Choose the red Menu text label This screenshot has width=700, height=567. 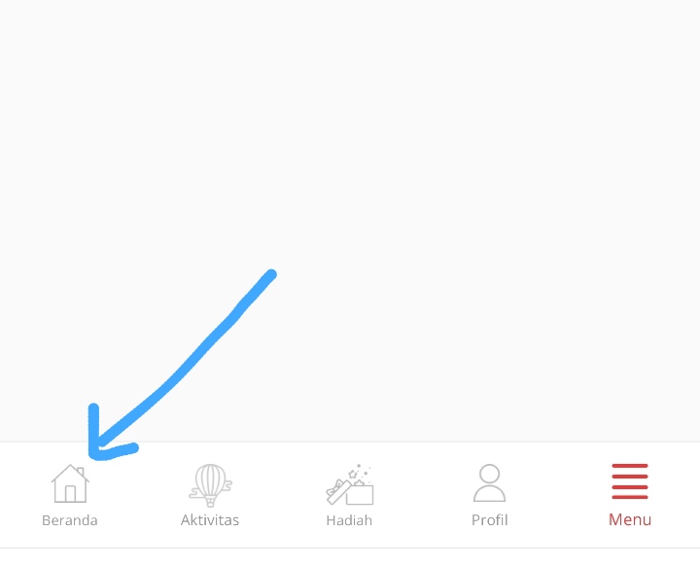pos(630,519)
